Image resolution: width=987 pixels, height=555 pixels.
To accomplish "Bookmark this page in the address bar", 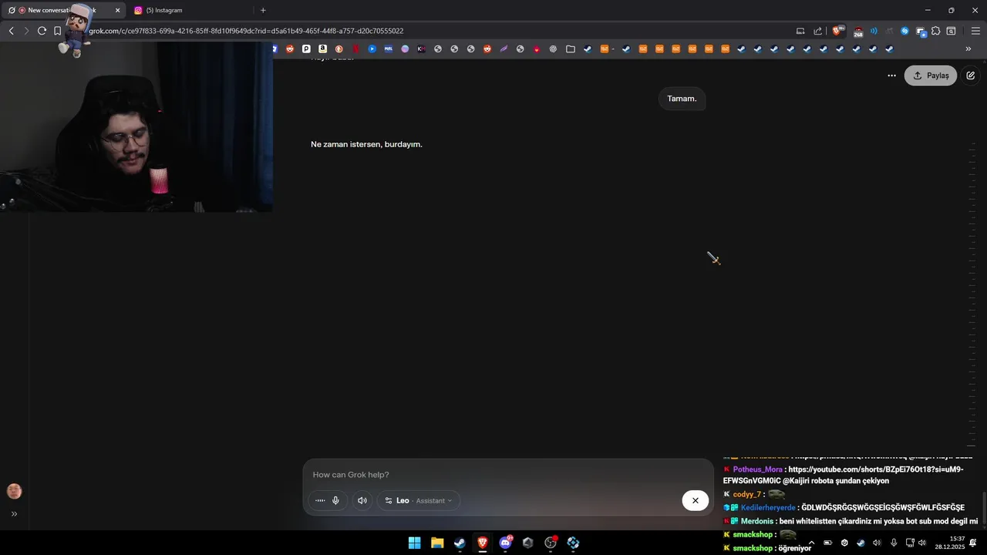I will [57, 31].
